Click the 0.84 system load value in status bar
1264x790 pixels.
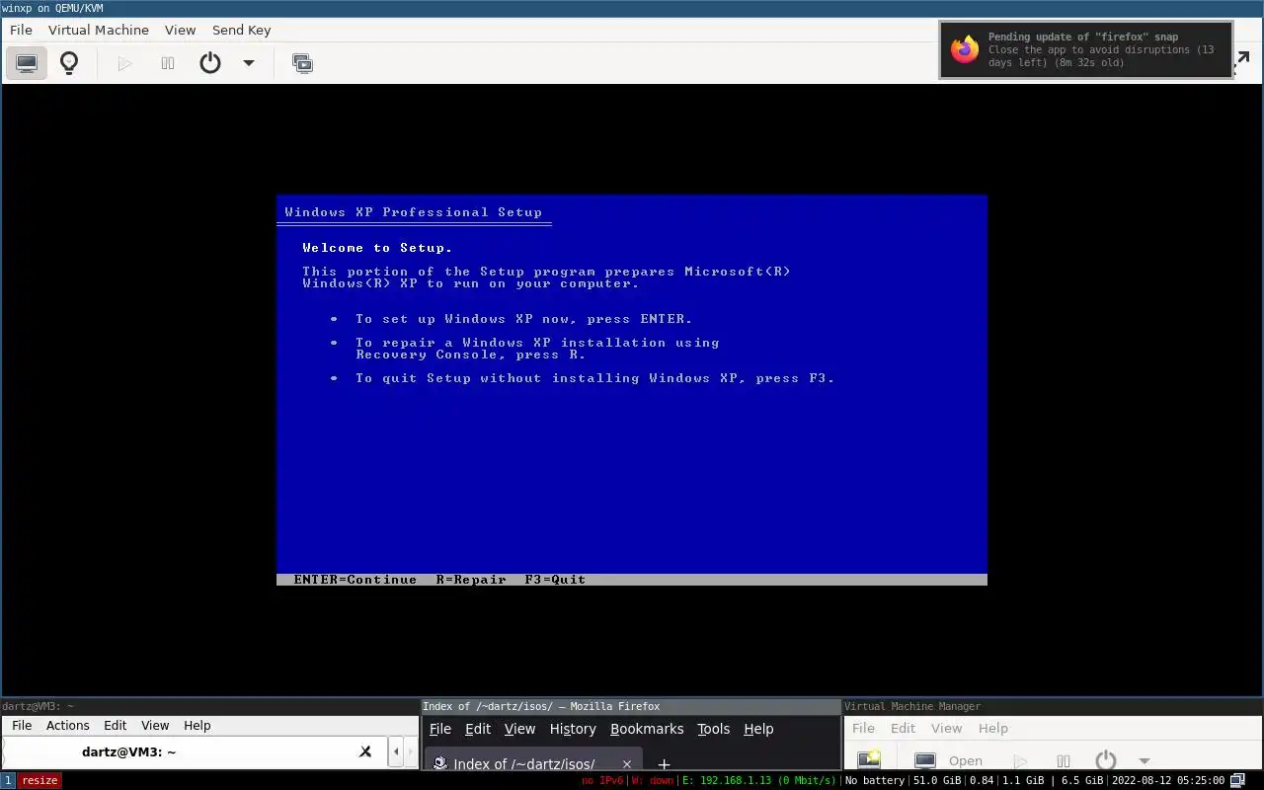982,780
